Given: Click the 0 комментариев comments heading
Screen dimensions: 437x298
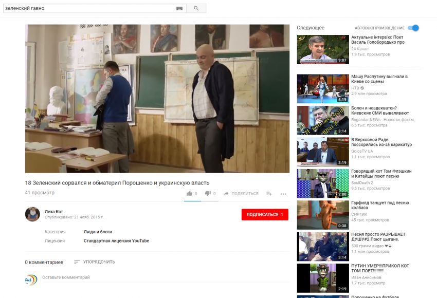Looking at the screenshot, I should (44, 262).
